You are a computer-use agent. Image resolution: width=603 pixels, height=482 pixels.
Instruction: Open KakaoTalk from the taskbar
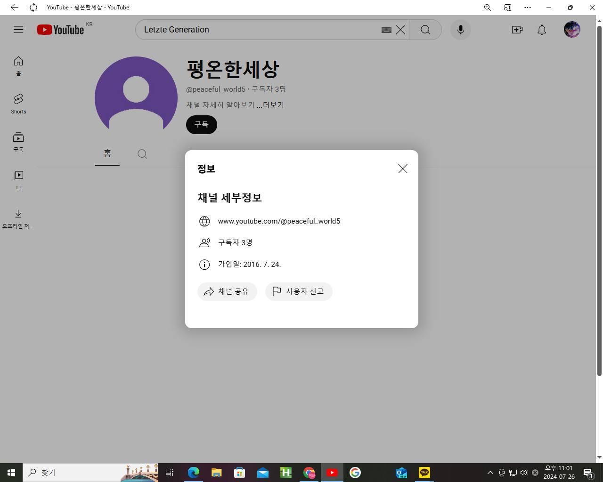tap(424, 473)
